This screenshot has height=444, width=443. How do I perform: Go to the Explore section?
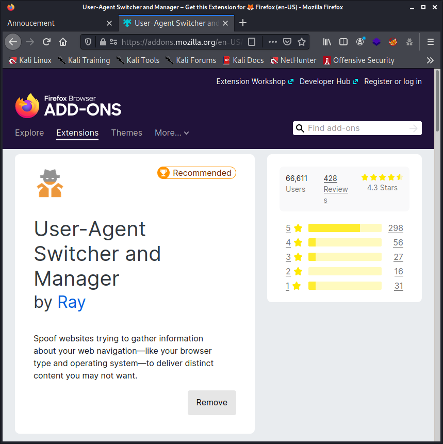pos(29,133)
